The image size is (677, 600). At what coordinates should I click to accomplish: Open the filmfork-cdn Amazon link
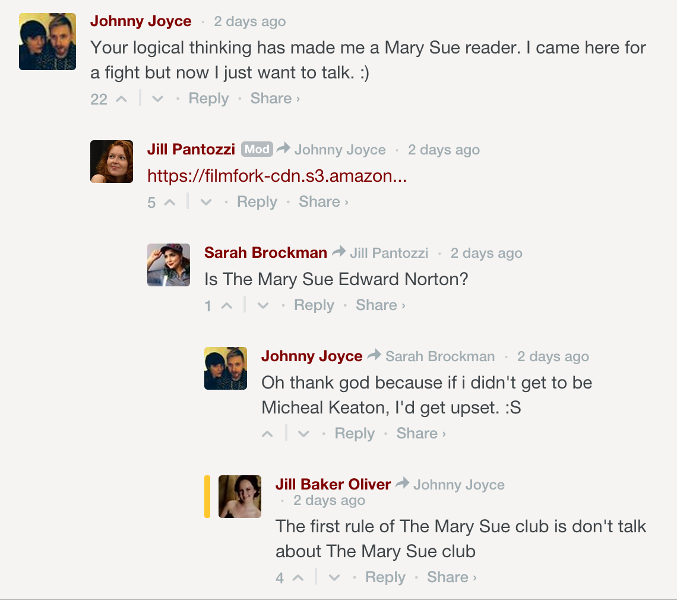(277, 176)
